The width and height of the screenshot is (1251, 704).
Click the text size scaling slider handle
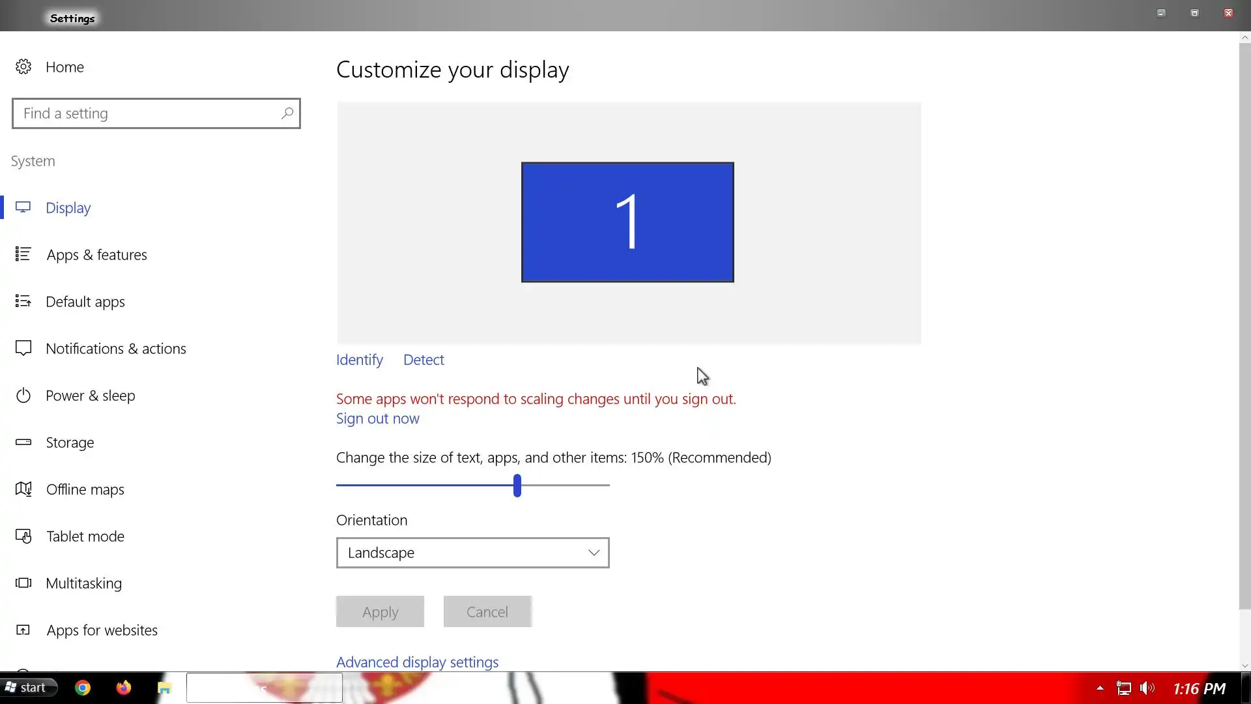(x=517, y=486)
